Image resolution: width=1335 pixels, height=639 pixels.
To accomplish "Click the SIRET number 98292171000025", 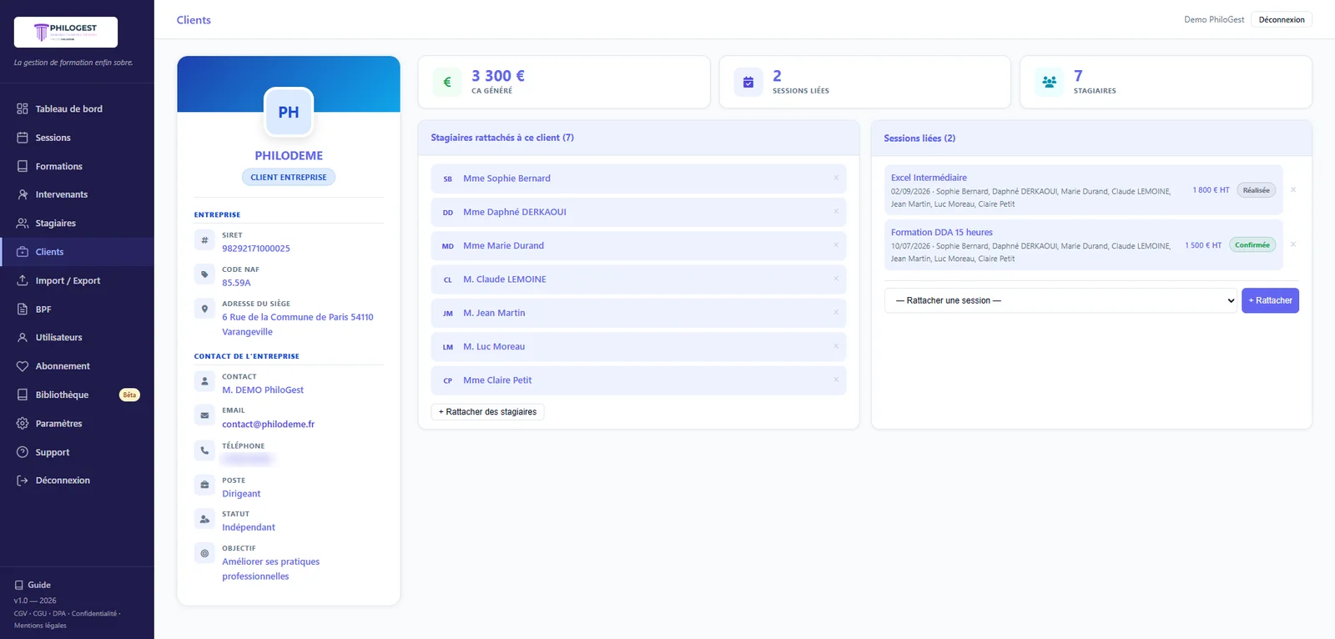I will click(x=256, y=249).
